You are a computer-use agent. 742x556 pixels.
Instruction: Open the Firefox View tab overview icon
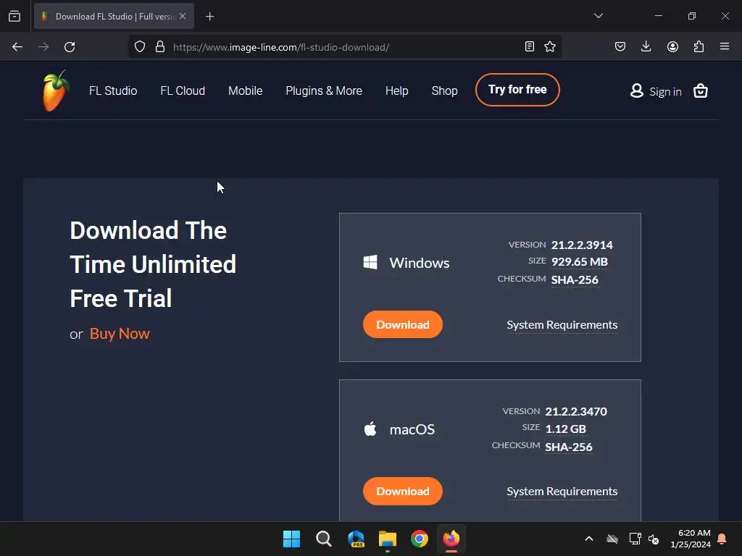coord(14,17)
